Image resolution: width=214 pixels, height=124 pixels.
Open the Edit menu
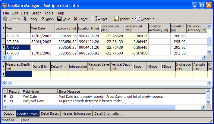pyautogui.click(x=15, y=13)
